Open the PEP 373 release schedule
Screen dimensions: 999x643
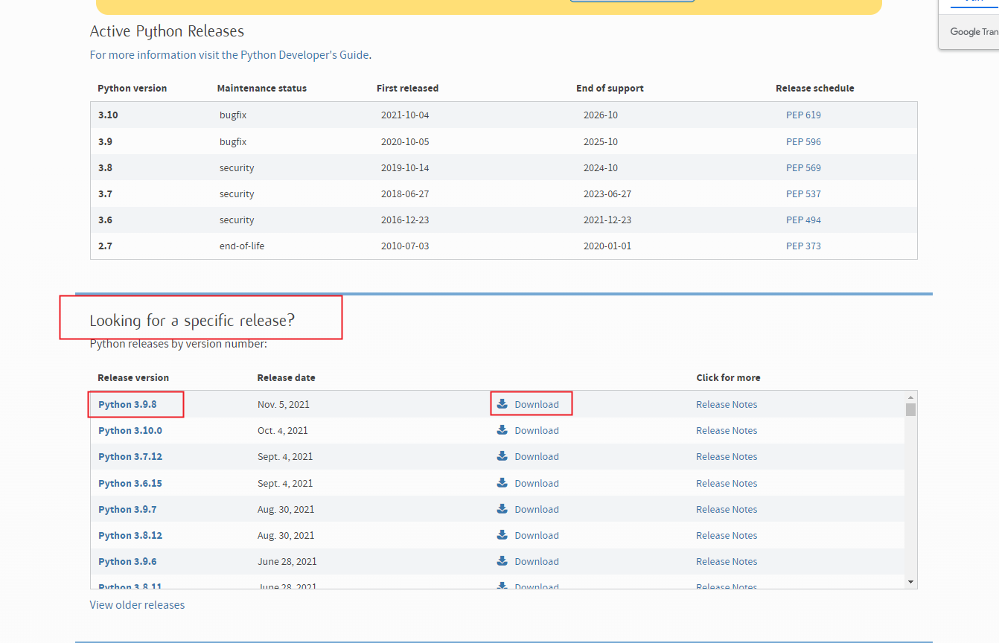pyautogui.click(x=803, y=246)
